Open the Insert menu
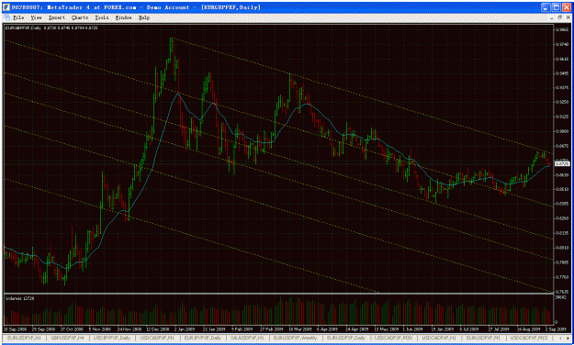The height and width of the screenshot is (345, 574). [x=56, y=17]
